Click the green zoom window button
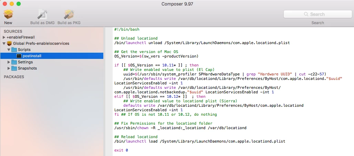Viewport: 354px width, 156px height. tap(19, 4)
